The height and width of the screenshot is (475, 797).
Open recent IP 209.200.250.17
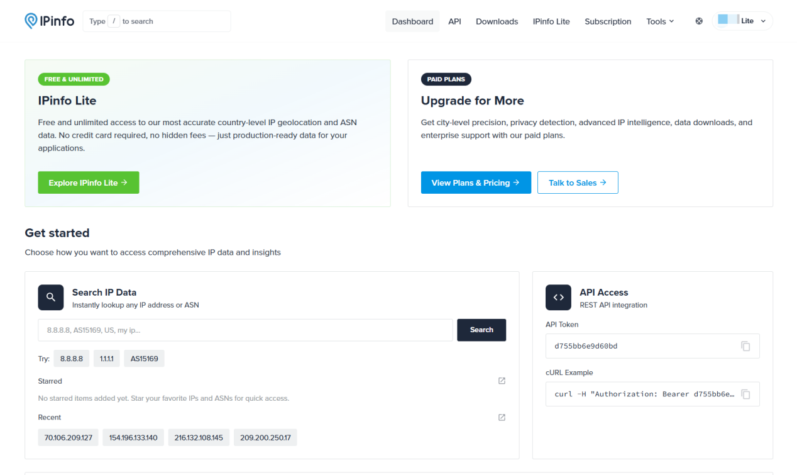(x=265, y=437)
